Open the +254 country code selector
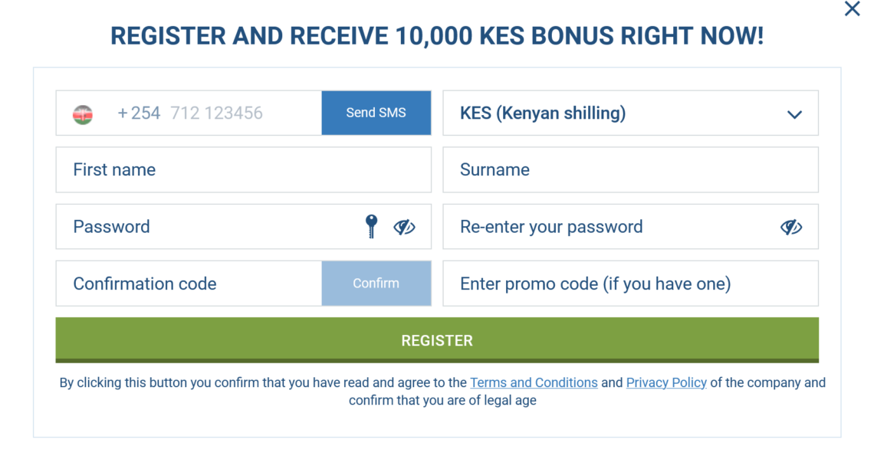The image size is (874, 456). coord(139,113)
